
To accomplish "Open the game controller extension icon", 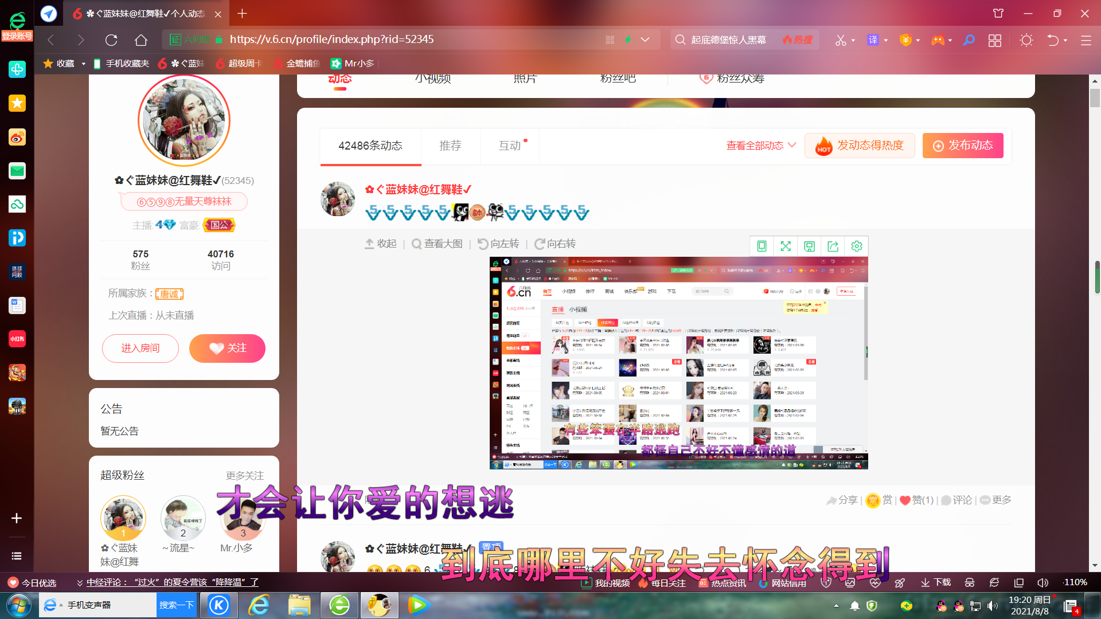I will 938,40.
